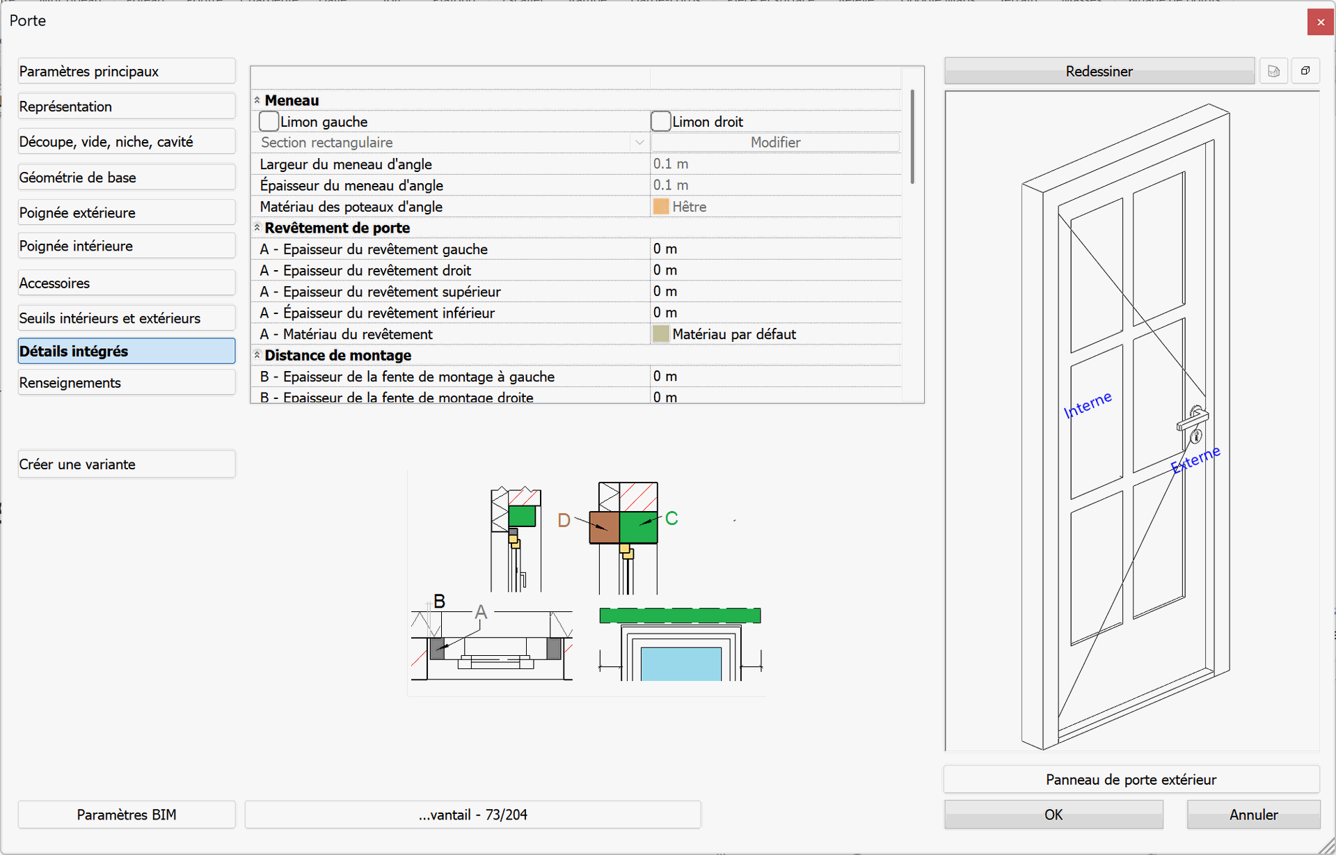
Task: Enable the Limon droit checkbox
Action: click(x=661, y=122)
